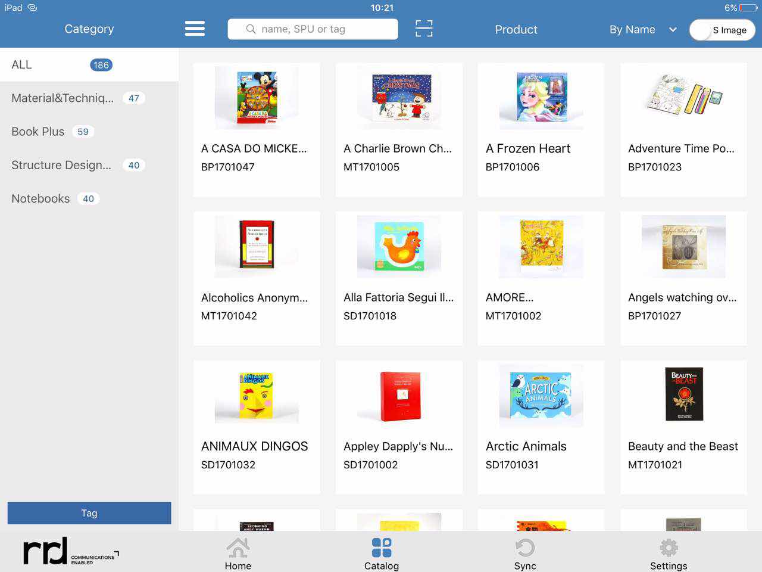Click the 59 badge beside Book Plus
Image resolution: width=762 pixels, height=572 pixels.
click(x=83, y=132)
